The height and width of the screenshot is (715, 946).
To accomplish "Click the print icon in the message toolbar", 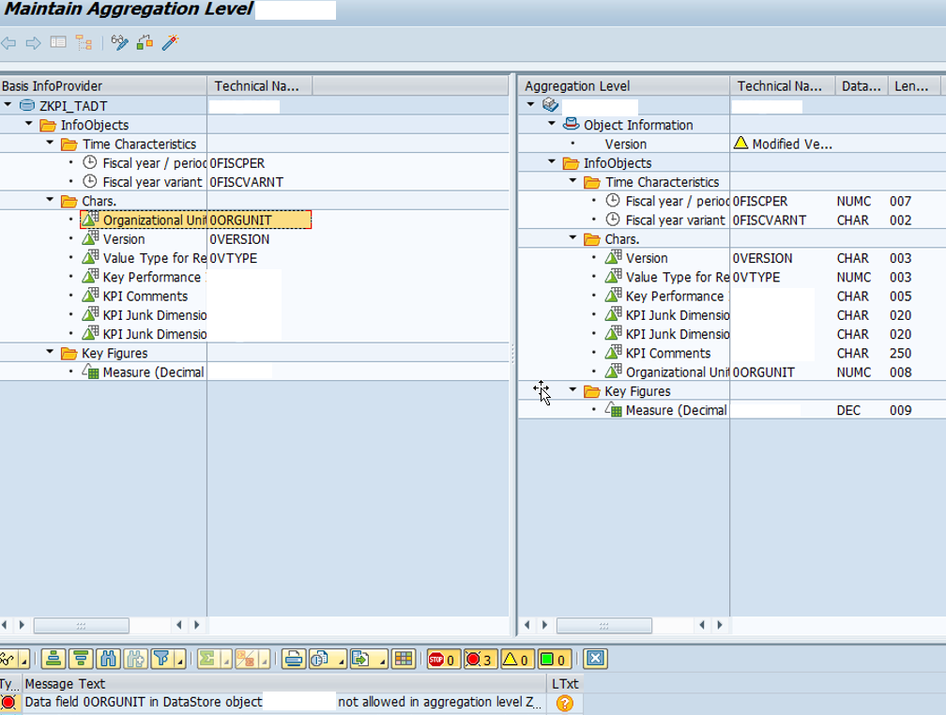I will [x=294, y=659].
